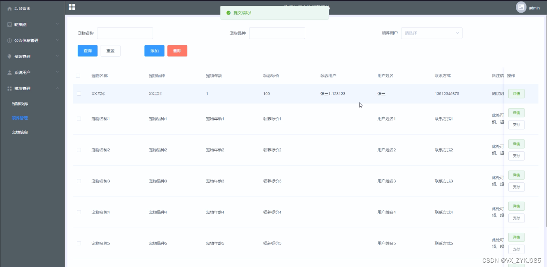Click 支付 for row 宠物名称5
Viewport: 547px width, 267px height.
click(516, 249)
